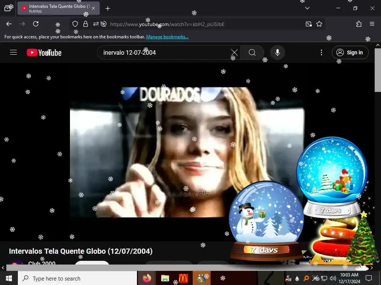Screen dimensions: 381x285
Task: Reload the current YouTube page
Action: [36, 24]
